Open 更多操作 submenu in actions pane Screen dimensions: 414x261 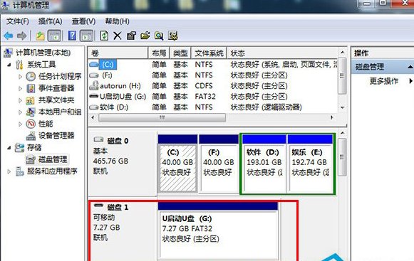384,81
